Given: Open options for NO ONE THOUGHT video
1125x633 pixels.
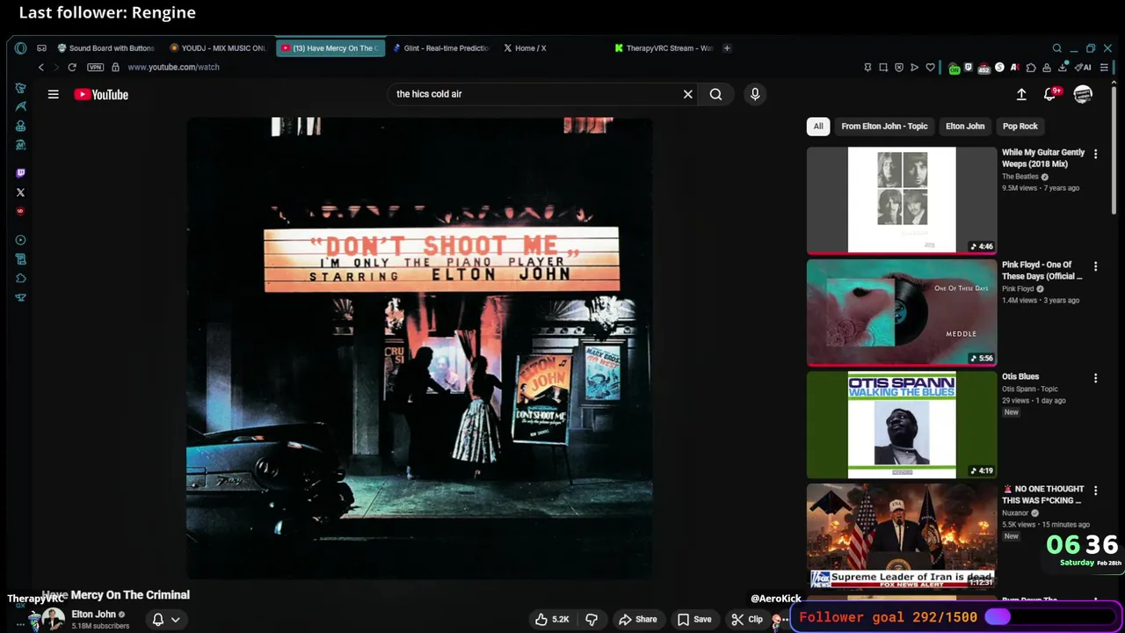Looking at the screenshot, I should pos(1095,491).
